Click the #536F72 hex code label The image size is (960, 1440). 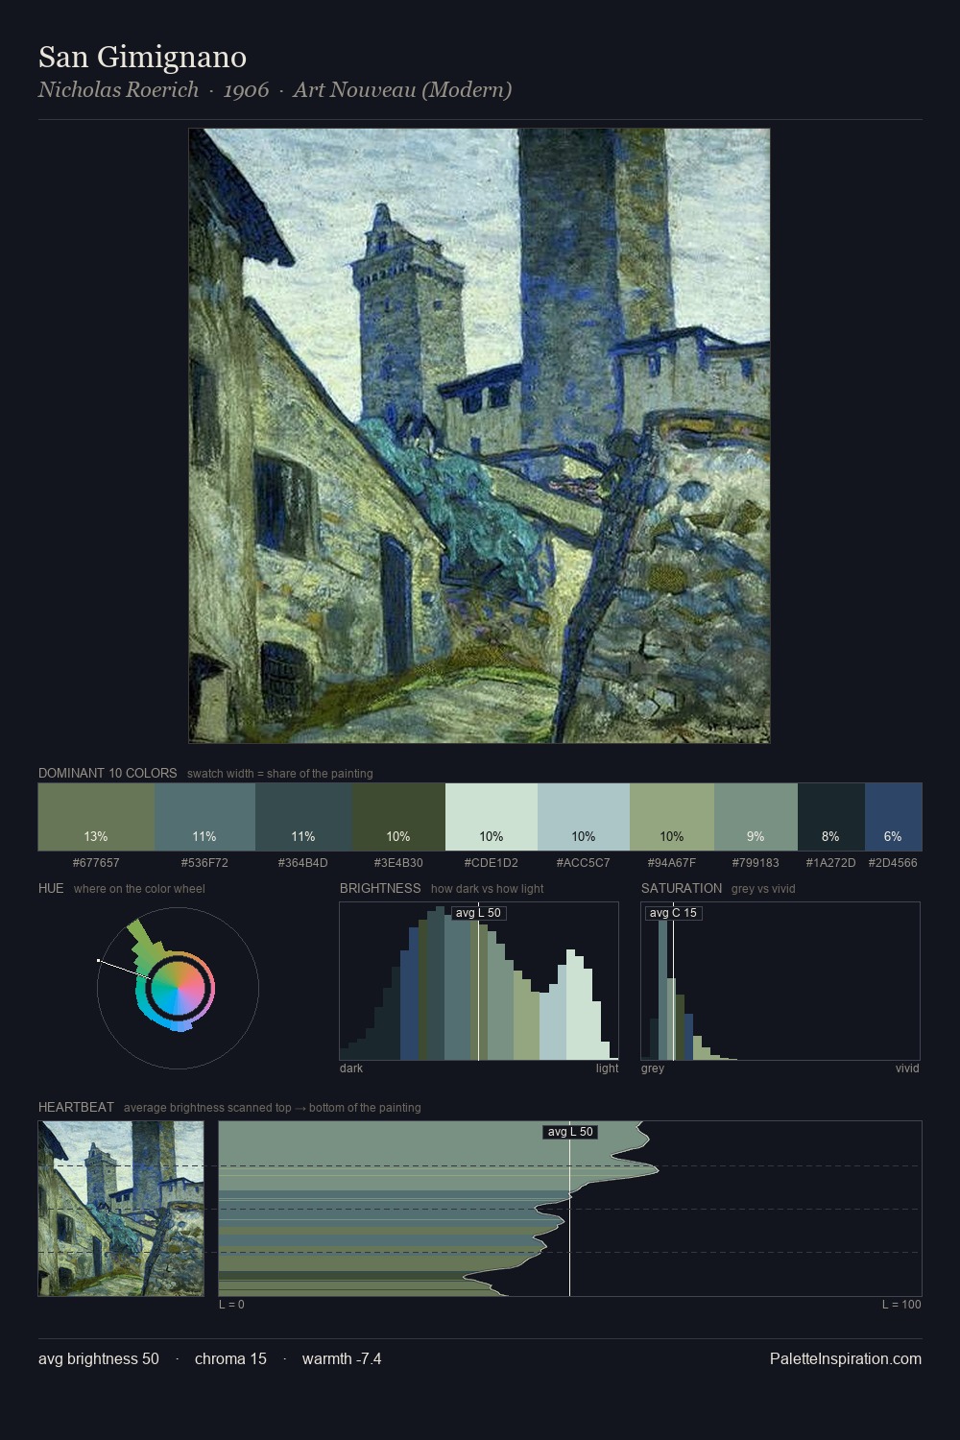204,863
